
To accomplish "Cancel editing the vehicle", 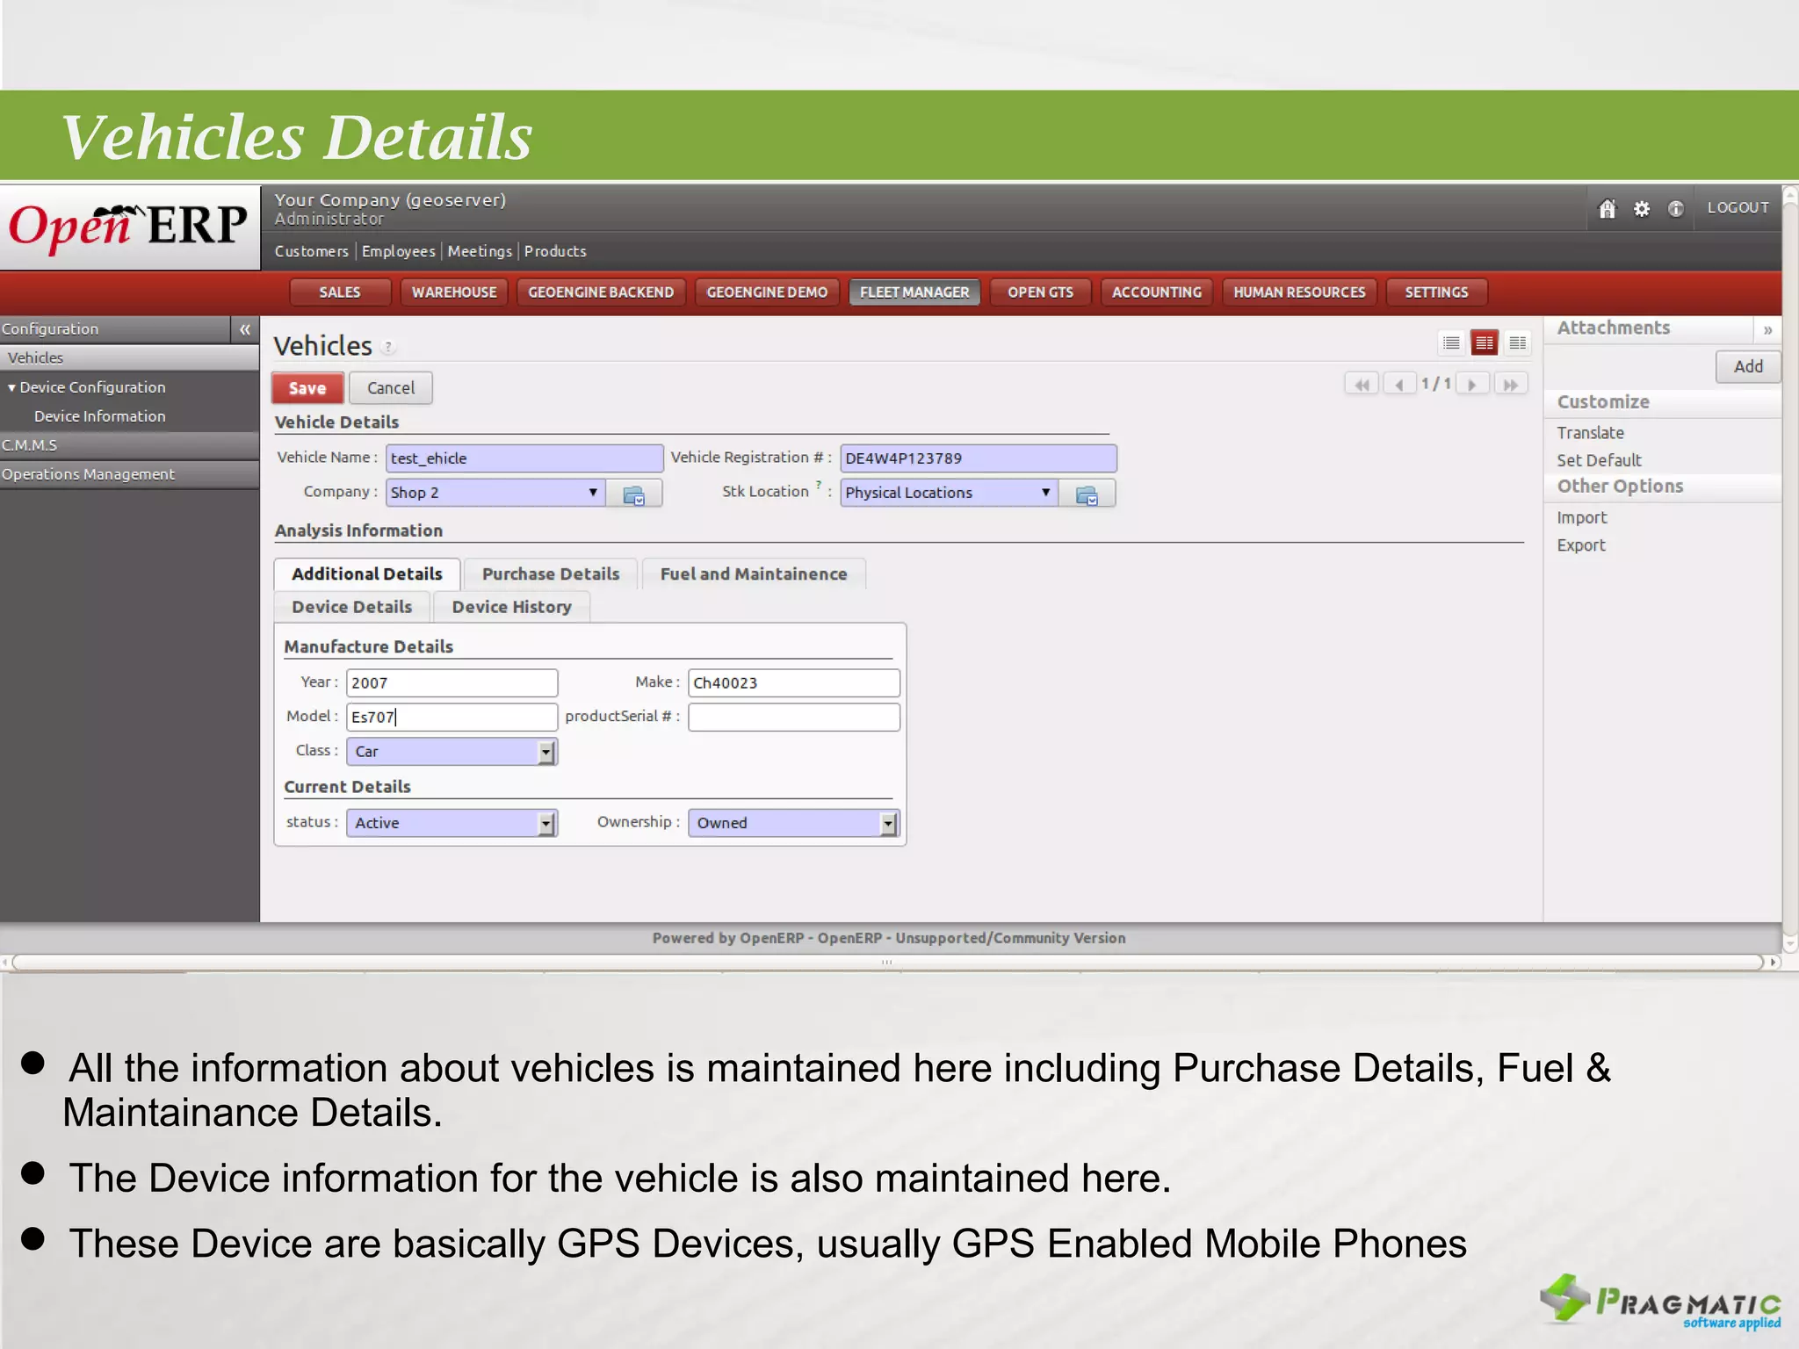I will coord(391,388).
